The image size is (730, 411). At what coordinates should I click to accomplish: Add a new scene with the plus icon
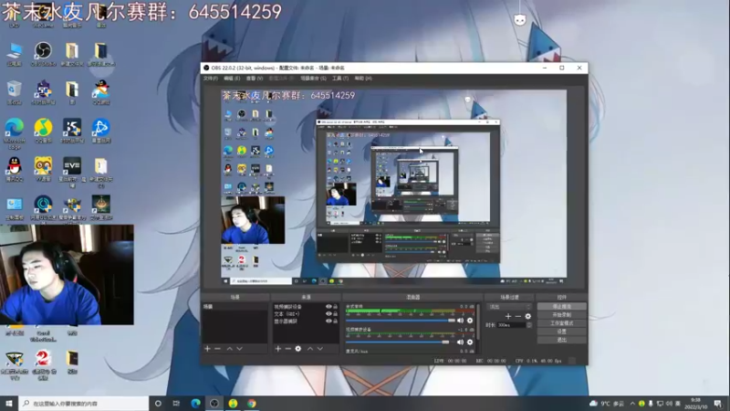pos(208,349)
